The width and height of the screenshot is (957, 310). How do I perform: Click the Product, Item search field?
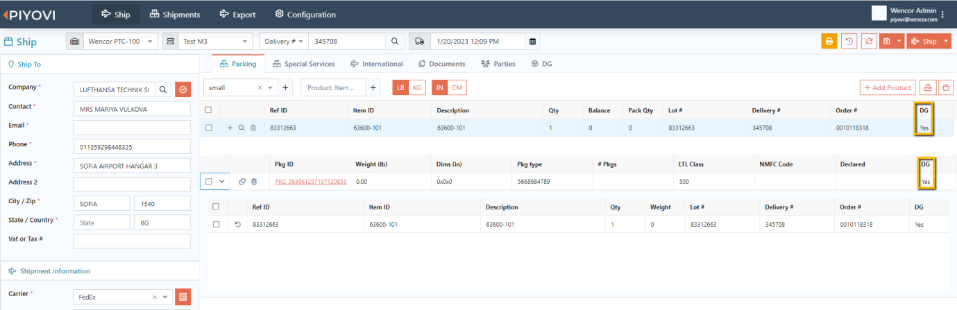[x=332, y=88]
